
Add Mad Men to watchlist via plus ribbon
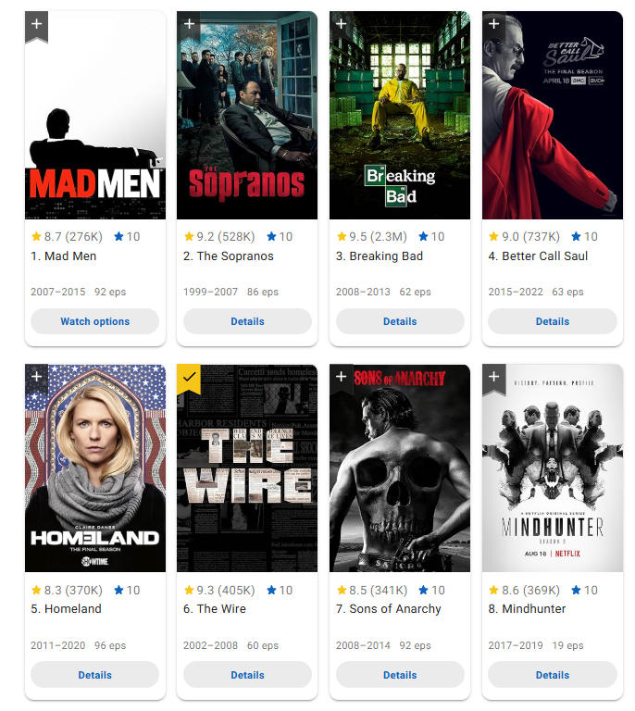[x=37, y=26]
